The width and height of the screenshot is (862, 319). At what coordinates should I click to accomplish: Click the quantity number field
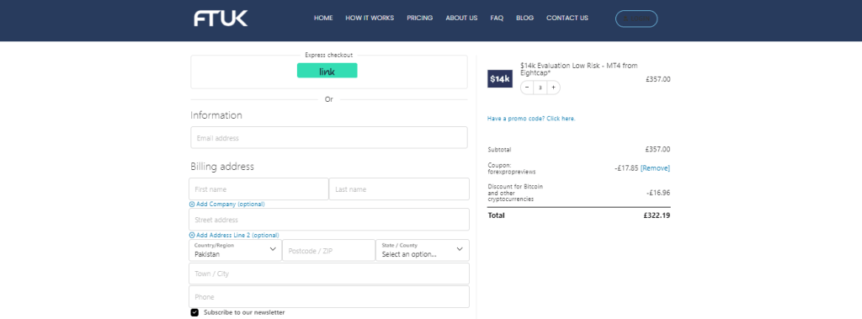[x=540, y=88]
